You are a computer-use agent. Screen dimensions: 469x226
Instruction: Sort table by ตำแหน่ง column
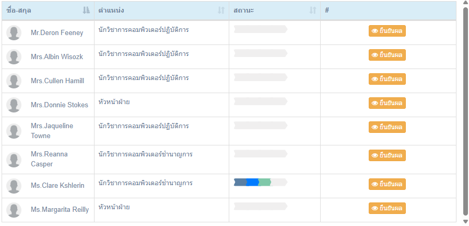click(161, 10)
